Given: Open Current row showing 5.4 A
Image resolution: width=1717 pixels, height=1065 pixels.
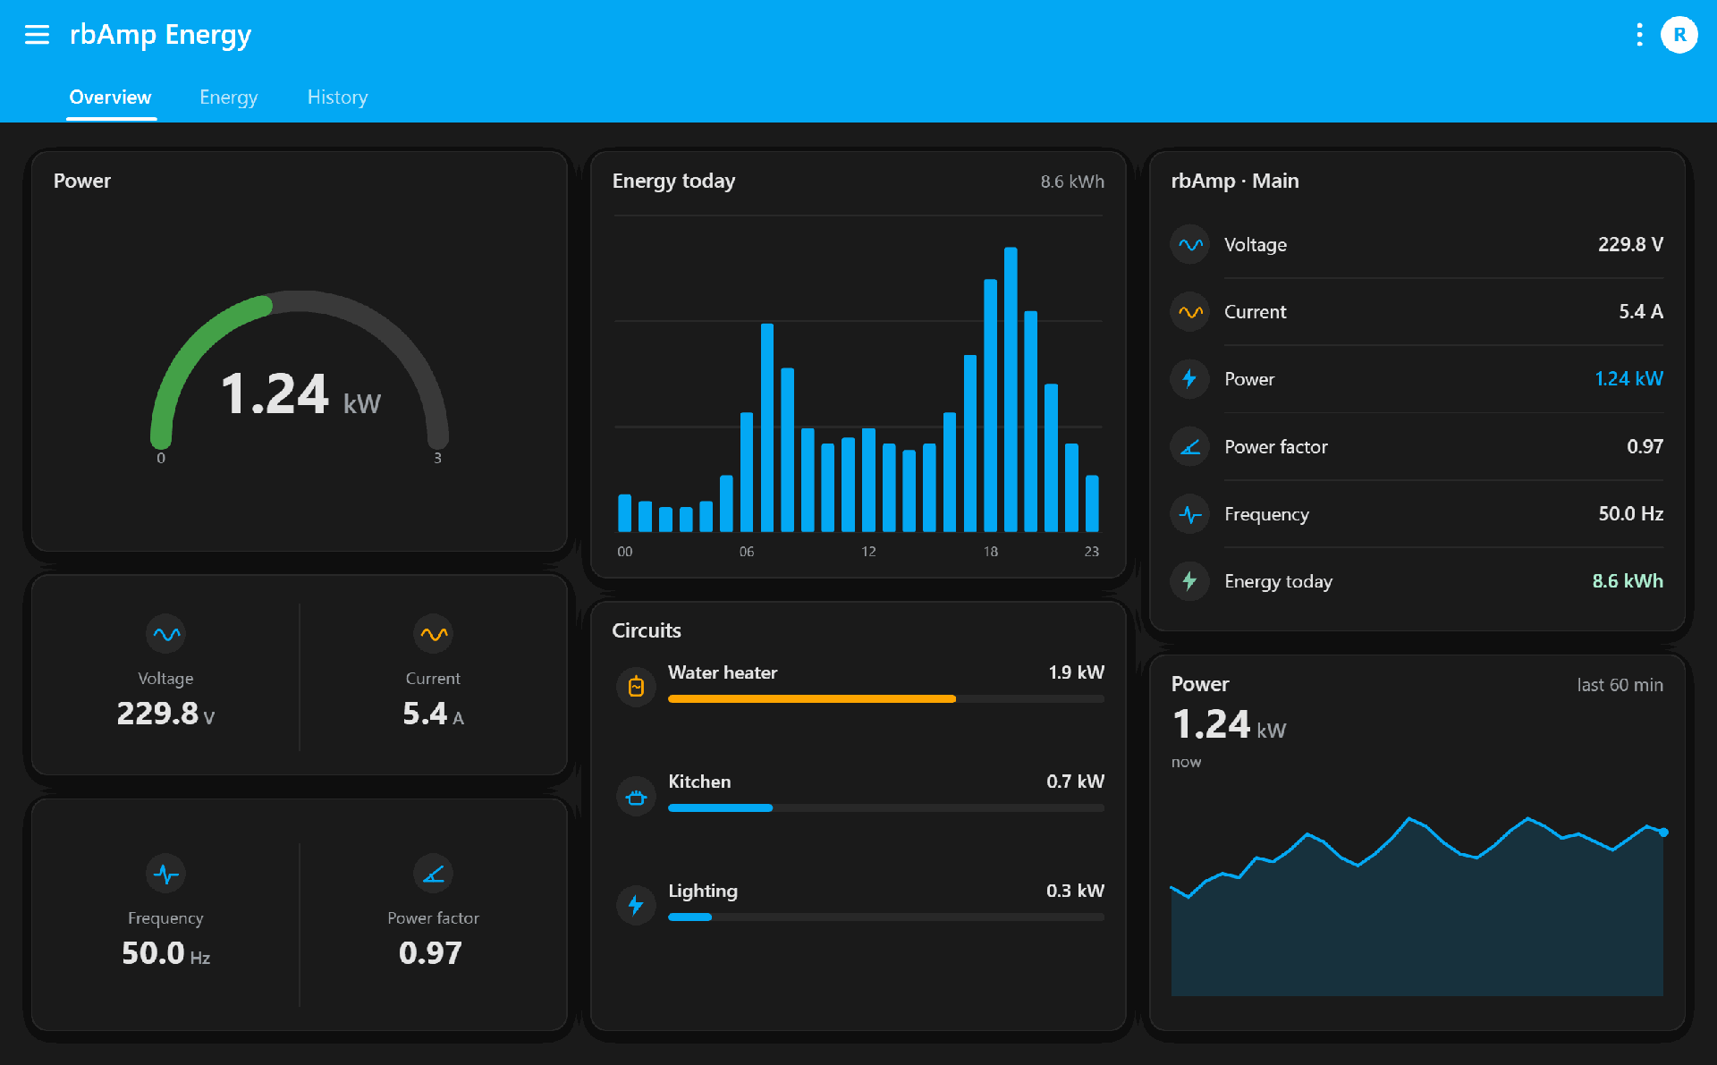Looking at the screenshot, I should 1417,312.
